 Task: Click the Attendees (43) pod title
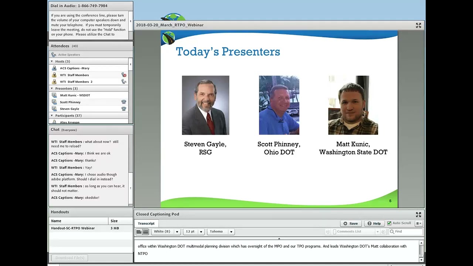(x=64, y=46)
